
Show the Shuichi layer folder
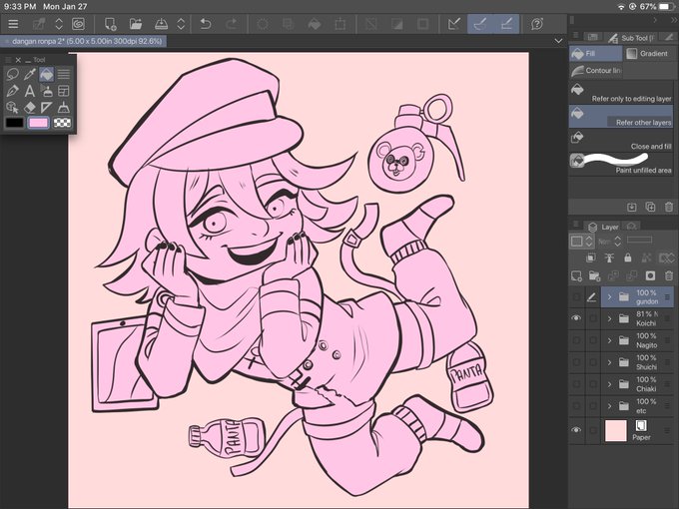click(x=576, y=362)
